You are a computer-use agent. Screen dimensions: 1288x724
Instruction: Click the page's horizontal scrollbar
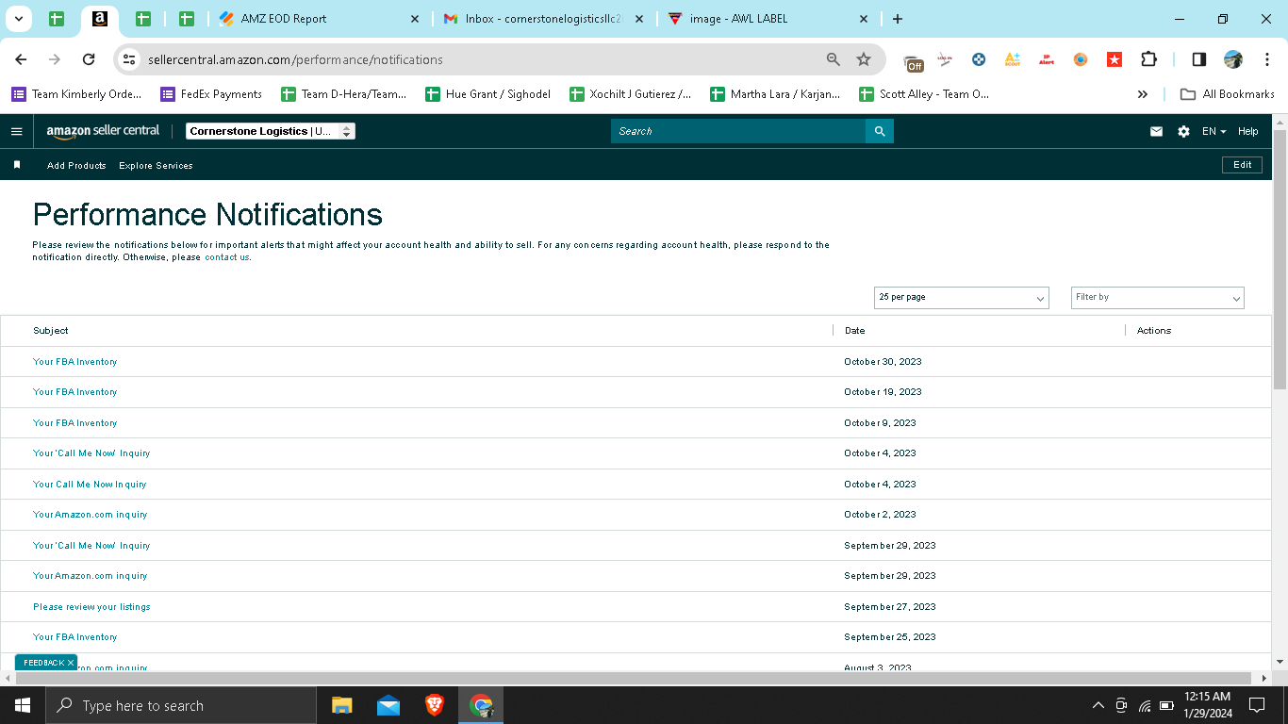coord(636,678)
